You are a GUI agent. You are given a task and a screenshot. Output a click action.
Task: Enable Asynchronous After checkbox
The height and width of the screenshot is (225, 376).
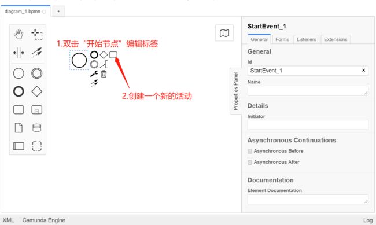tap(250, 162)
